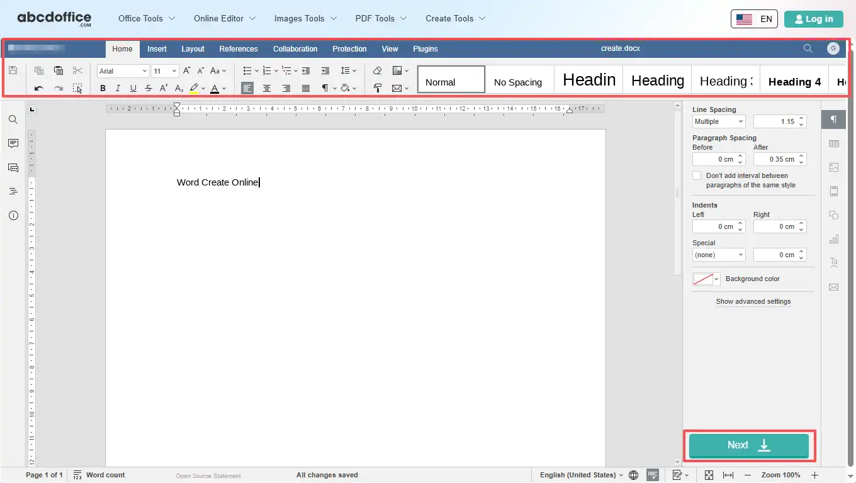
Task: Click the Fit to page icon
Action: click(709, 475)
